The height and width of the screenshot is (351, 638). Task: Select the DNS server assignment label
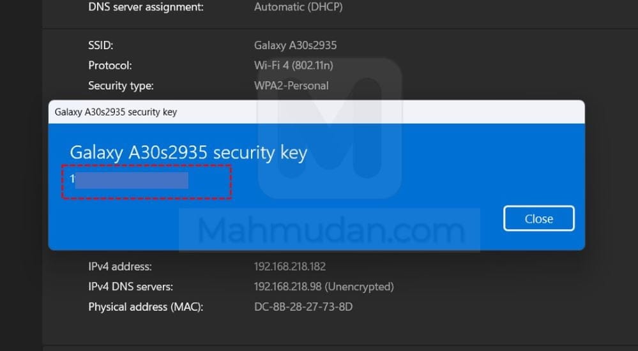146,8
